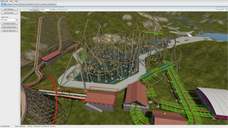228x128 pixels.
Task: Expand the Initial View dropdown showing Fly View
Action: [9, 20]
